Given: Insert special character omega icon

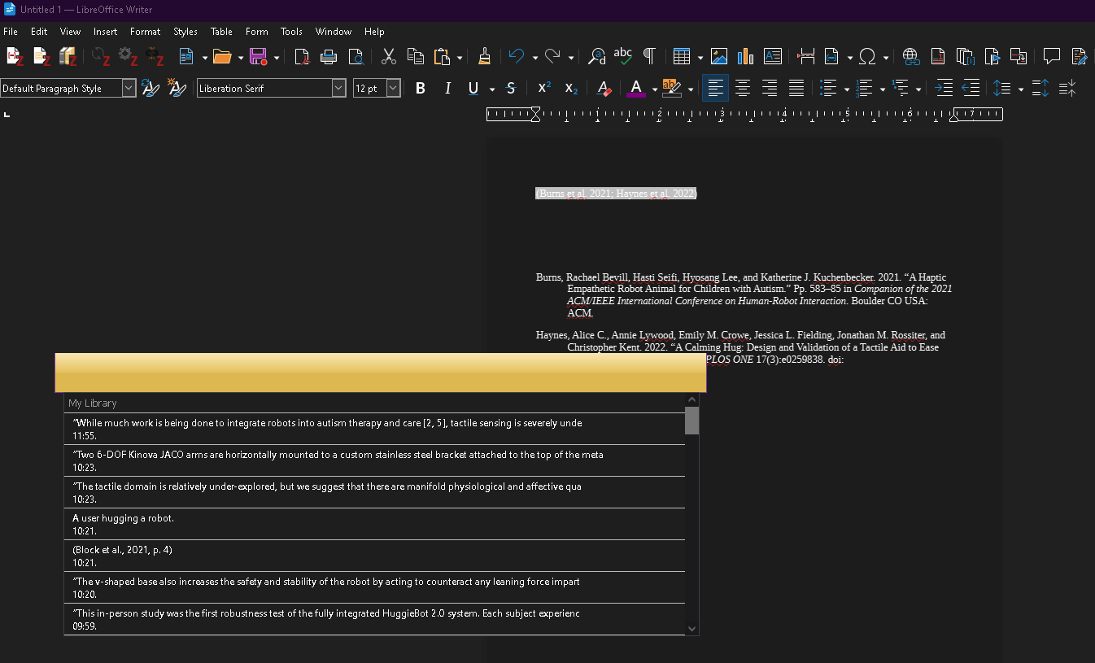Looking at the screenshot, I should click(x=867, y=56).
